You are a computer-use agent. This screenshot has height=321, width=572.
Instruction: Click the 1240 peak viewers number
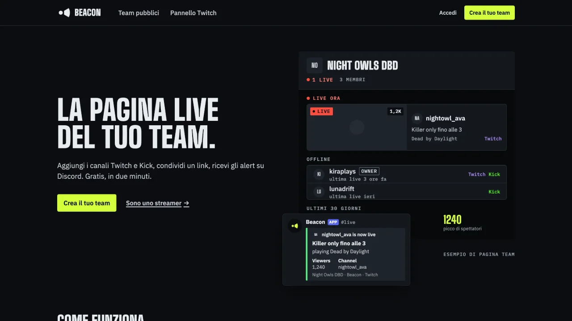[452, 219]
